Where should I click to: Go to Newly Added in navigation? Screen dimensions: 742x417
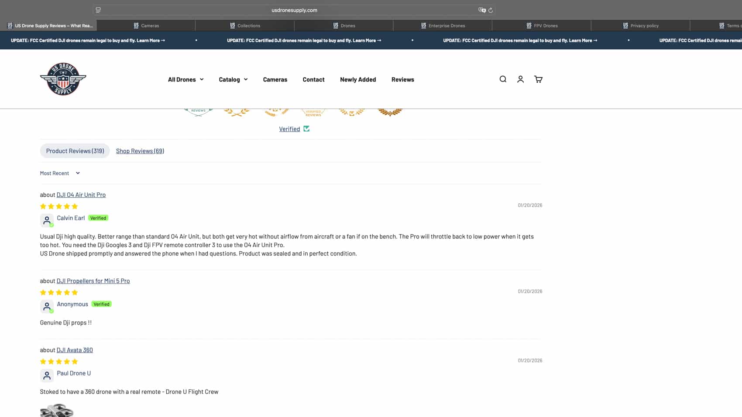357,79
